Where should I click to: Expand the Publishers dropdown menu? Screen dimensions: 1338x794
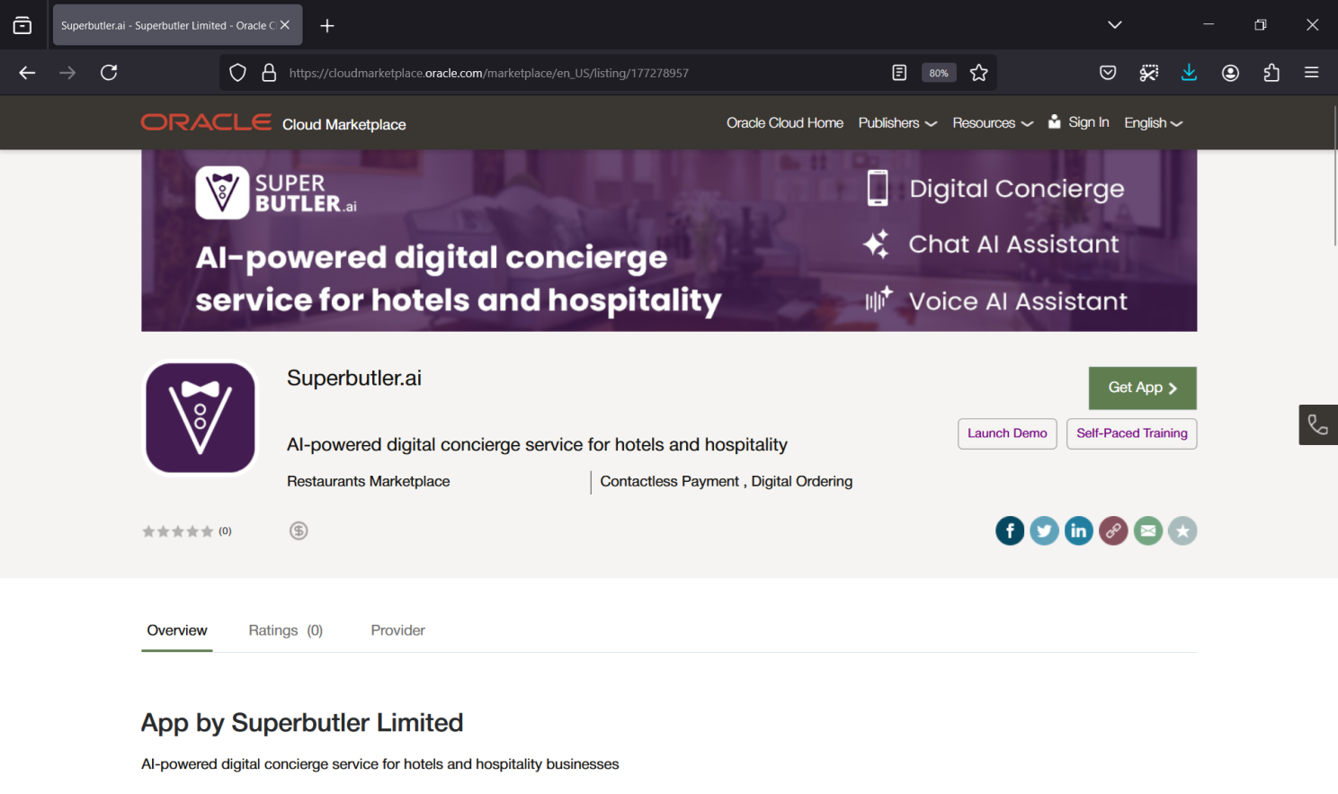896,123
